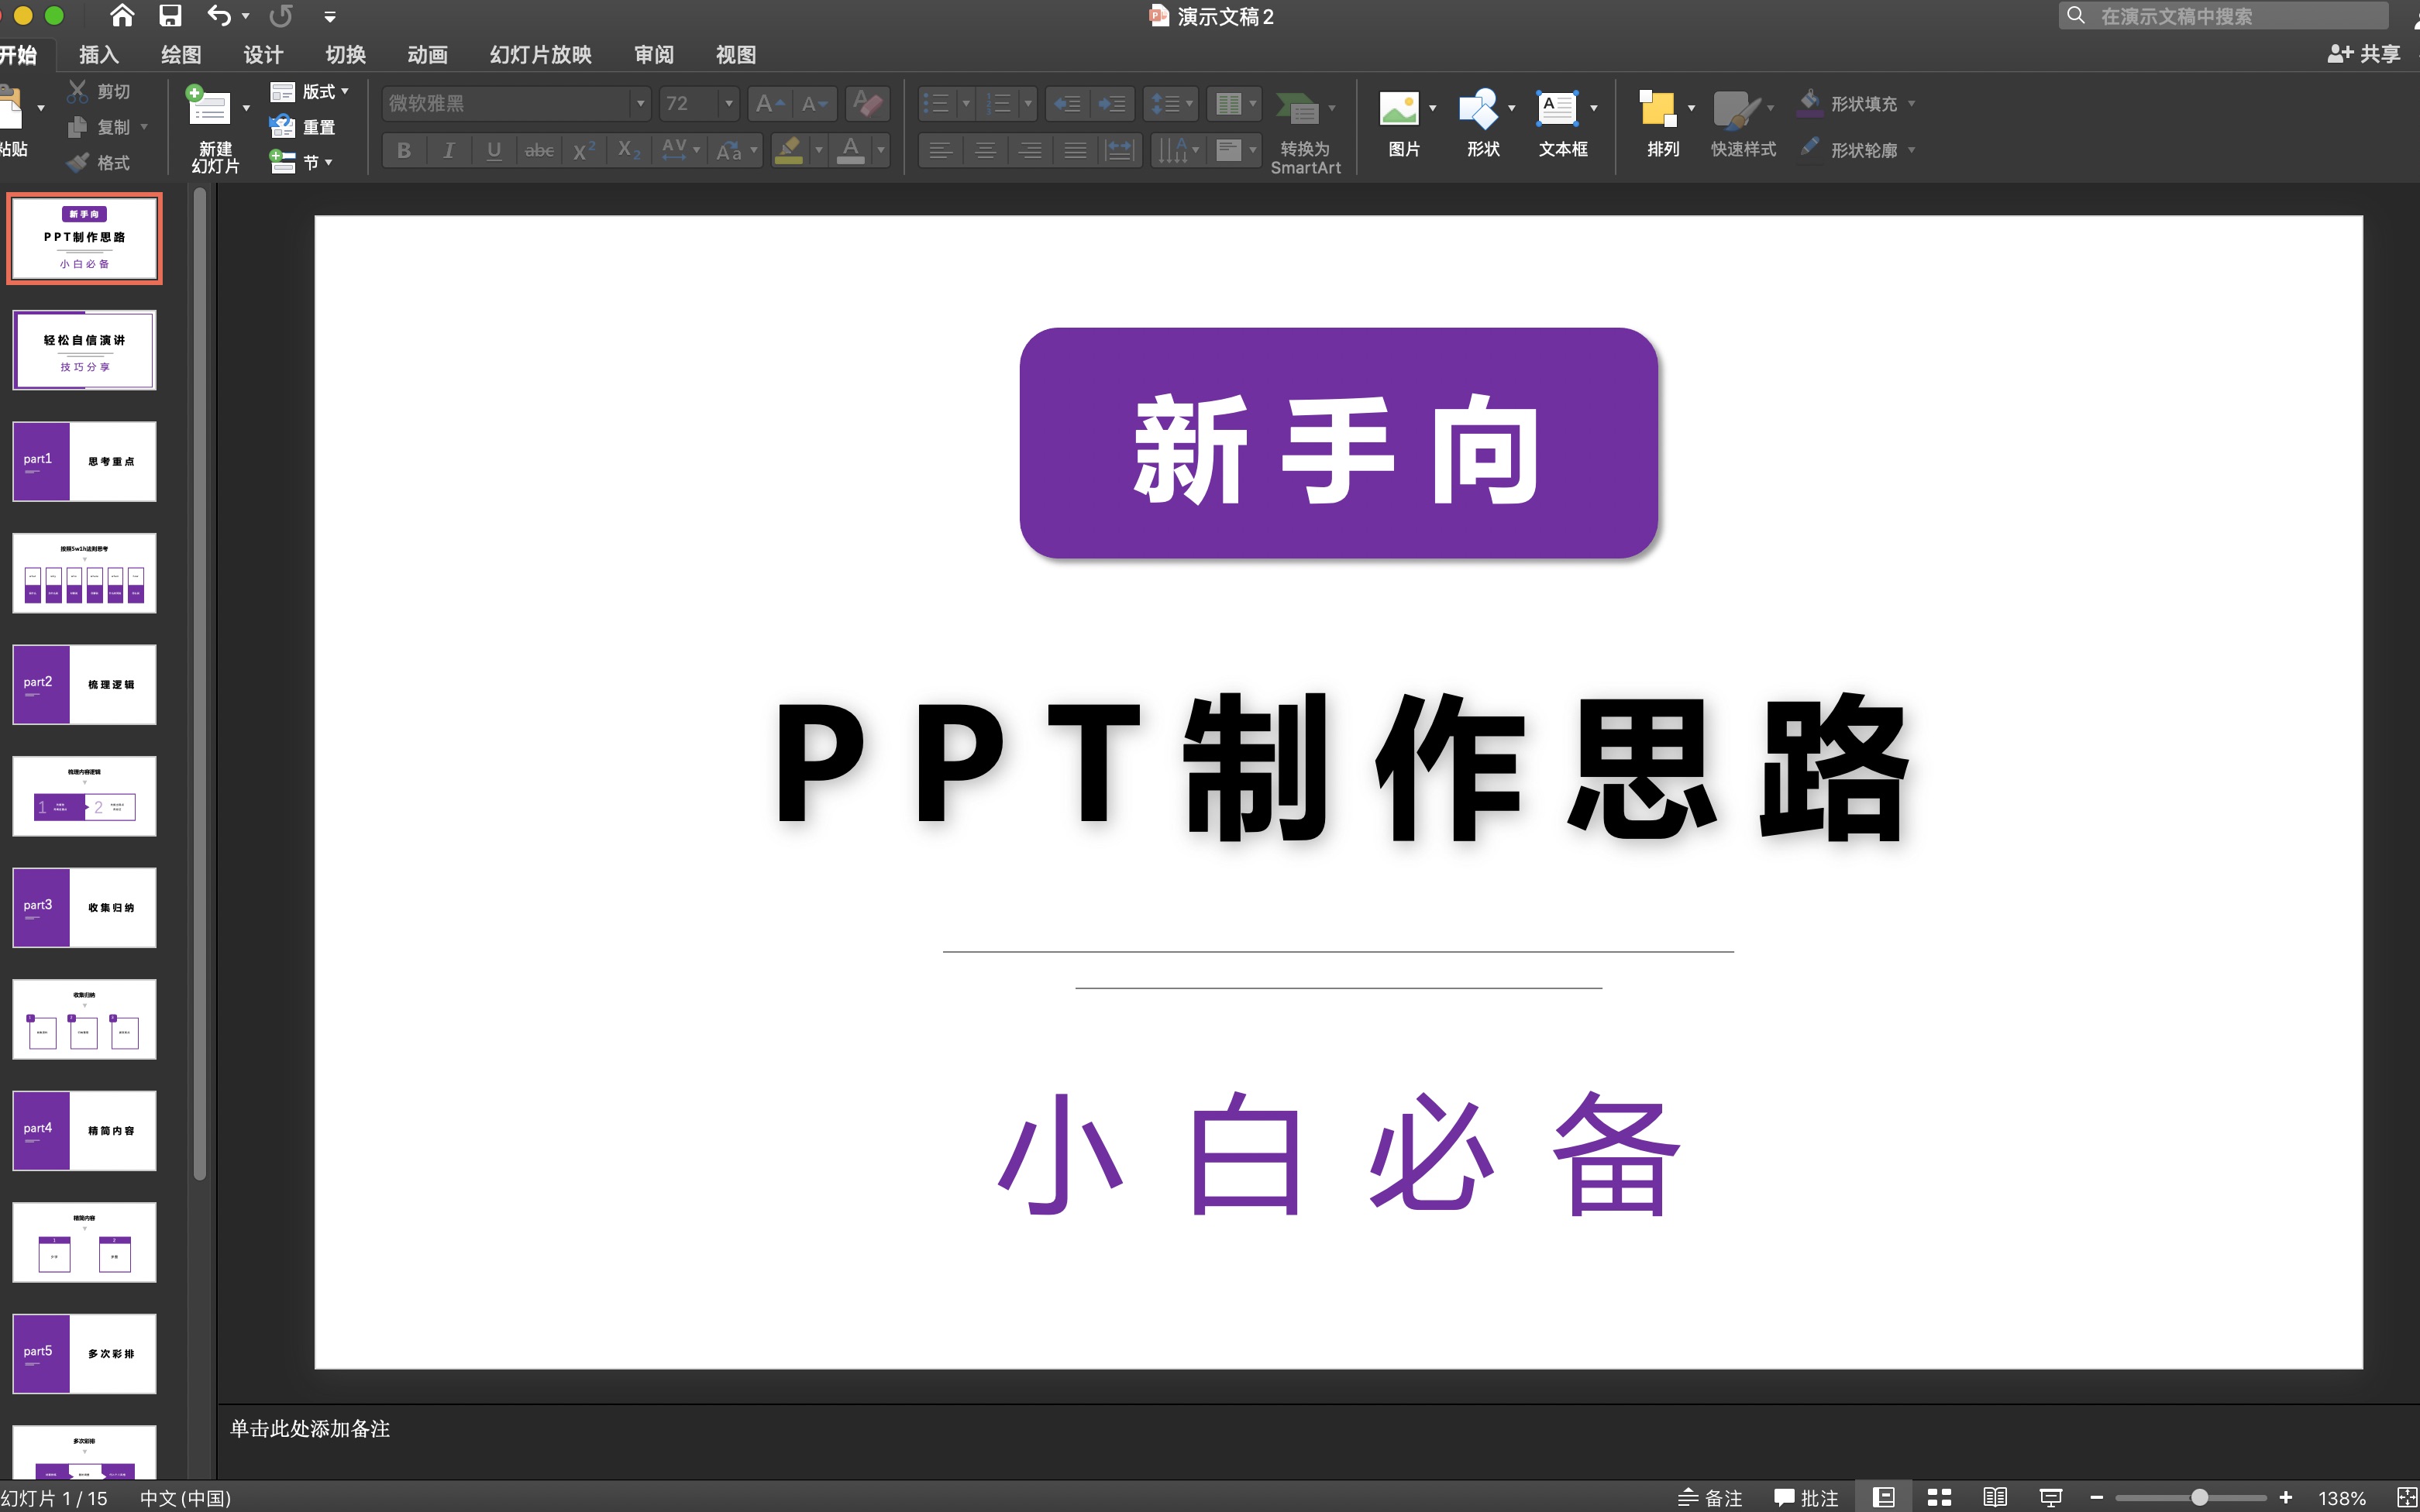Viewport: 2420px width, 1512px height.
Task: Open the 形状 shapes gallery
Action: 1478,108
